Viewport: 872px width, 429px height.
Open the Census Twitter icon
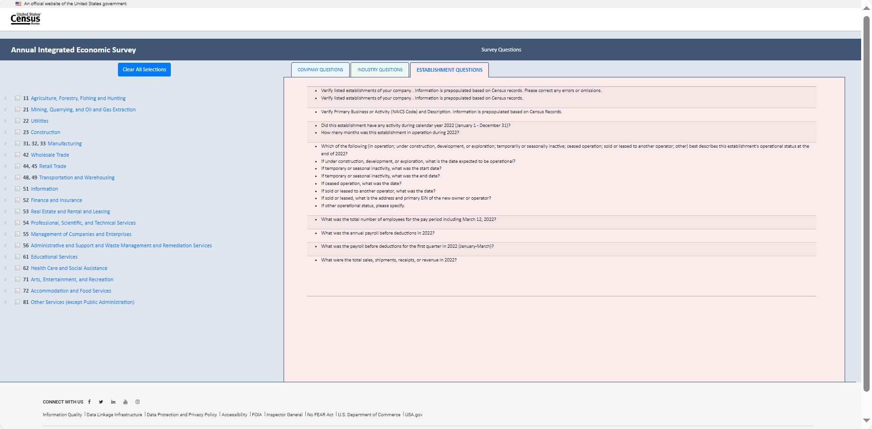pyautogui.click(x=101, y=402)
